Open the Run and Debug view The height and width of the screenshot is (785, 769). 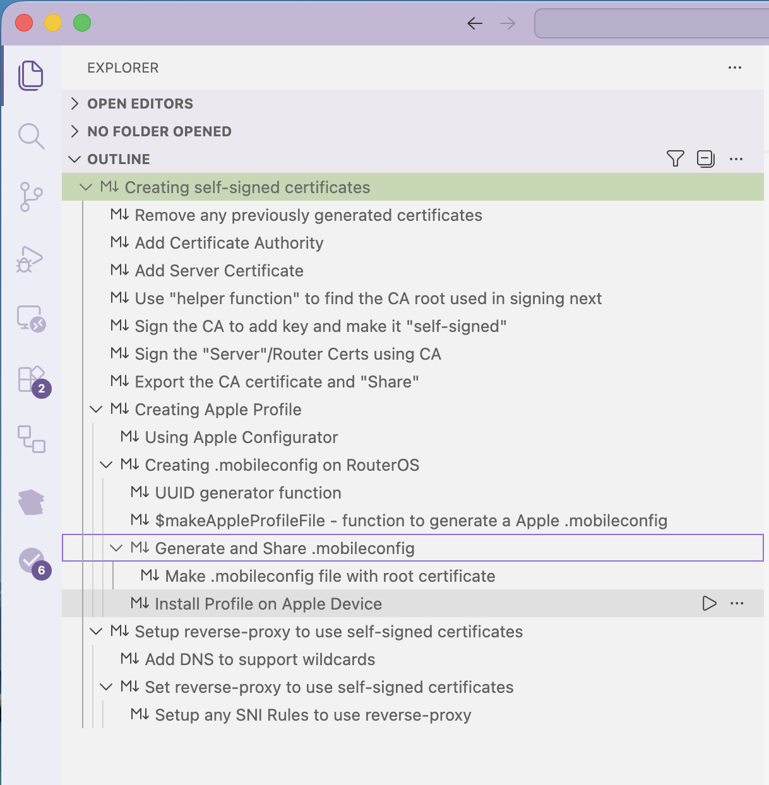click(31, 258)
